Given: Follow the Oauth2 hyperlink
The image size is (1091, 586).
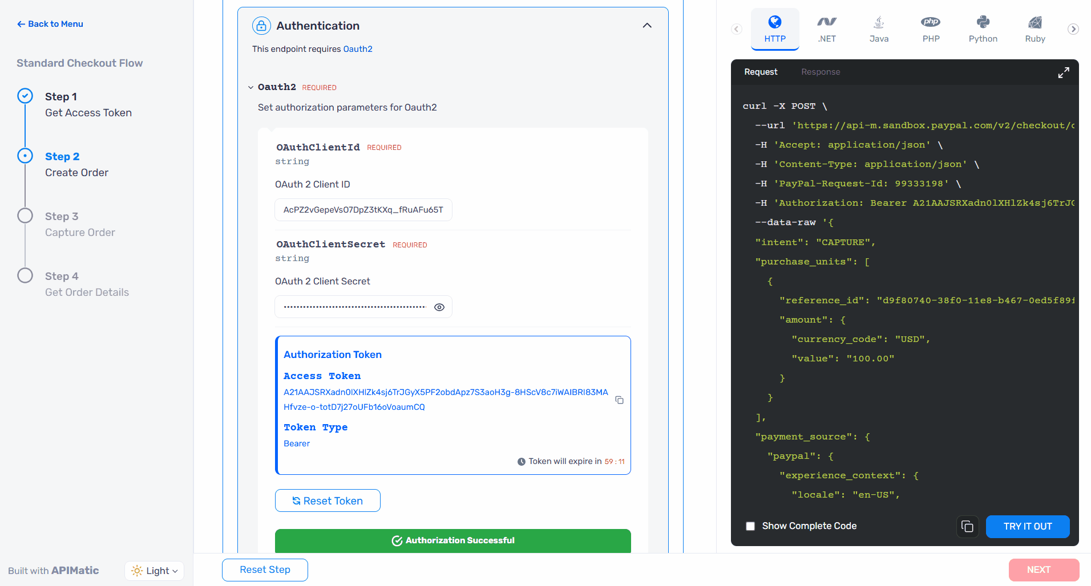Looking at the screenshot, I should click(x=357, y=49).
